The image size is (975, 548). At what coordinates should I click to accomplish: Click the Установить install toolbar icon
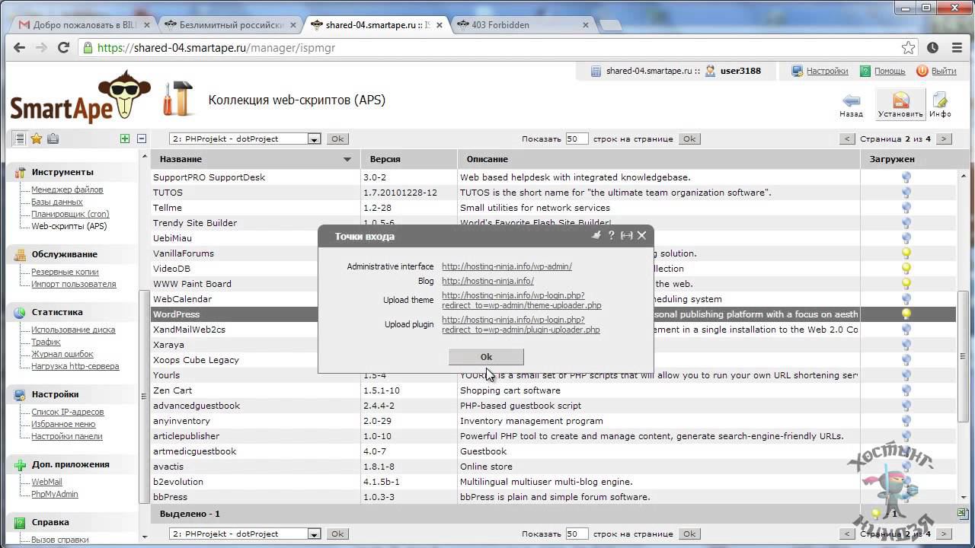[900, 104]
